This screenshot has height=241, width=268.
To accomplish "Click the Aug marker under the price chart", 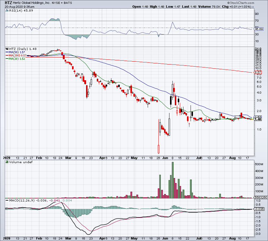I will pyautogui.click(x=232, y=158).
